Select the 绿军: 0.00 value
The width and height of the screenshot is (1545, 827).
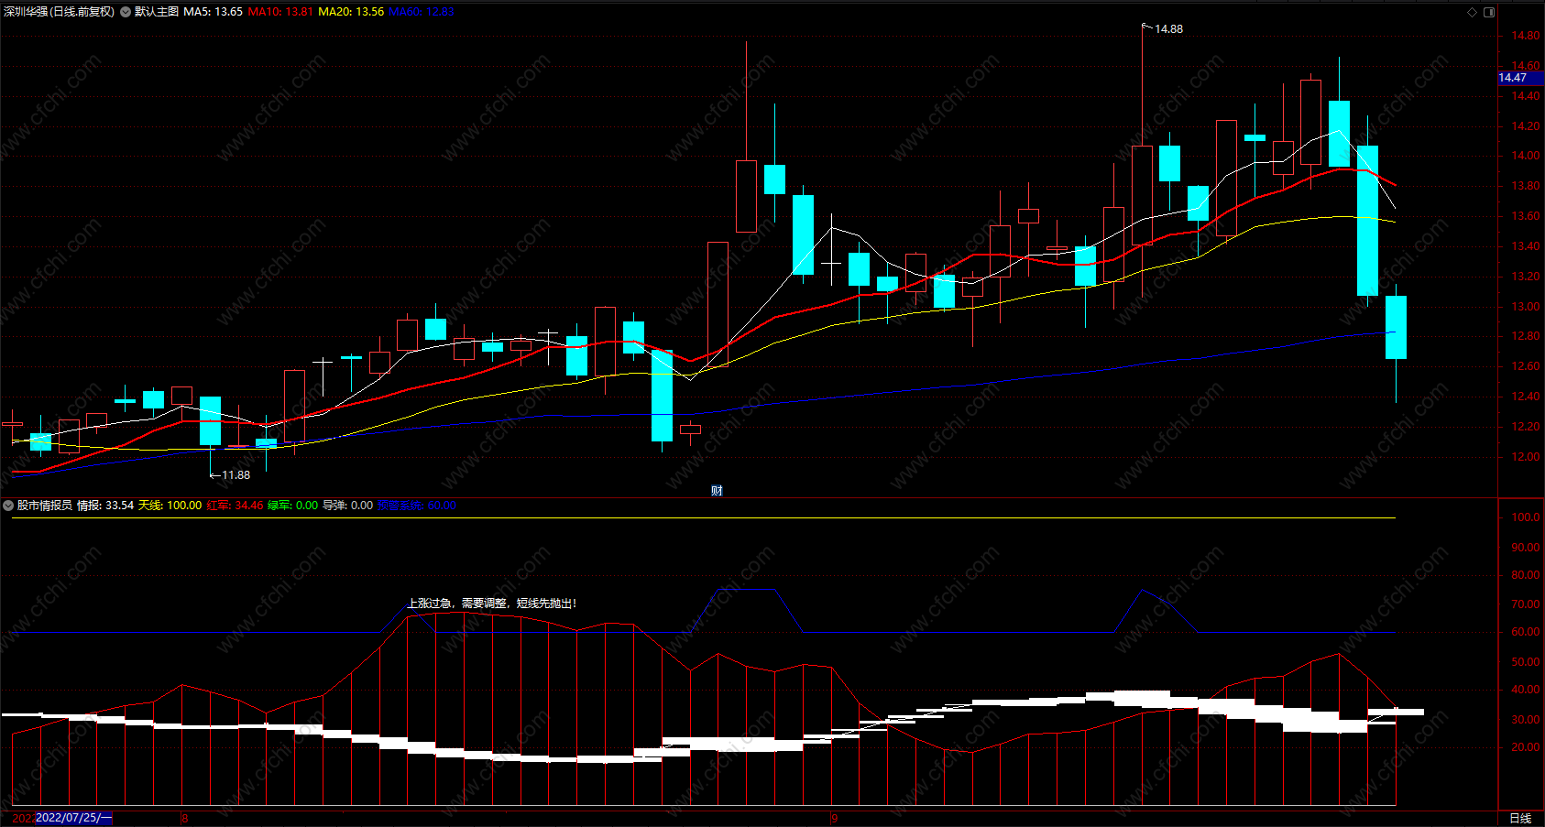click(293, 506)
